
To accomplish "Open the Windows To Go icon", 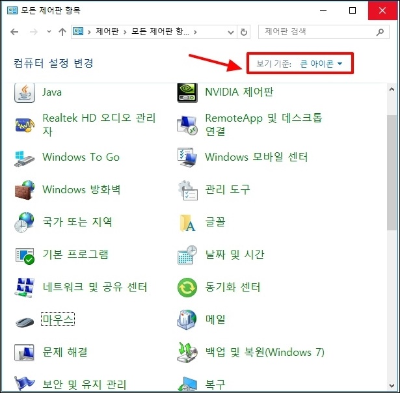I will tap(25, 157).
